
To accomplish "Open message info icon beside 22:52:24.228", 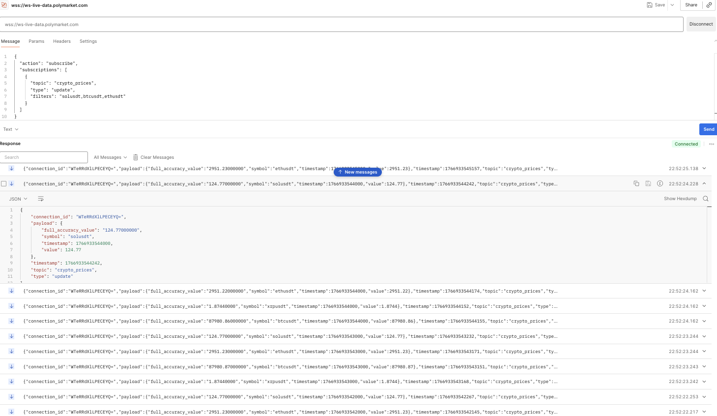I will pos(660,183).
